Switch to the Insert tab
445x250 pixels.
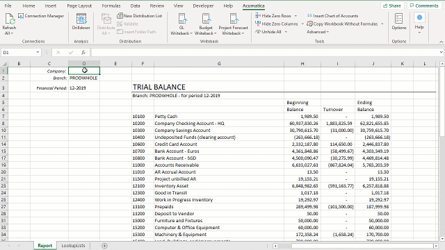tap(51, 6)
